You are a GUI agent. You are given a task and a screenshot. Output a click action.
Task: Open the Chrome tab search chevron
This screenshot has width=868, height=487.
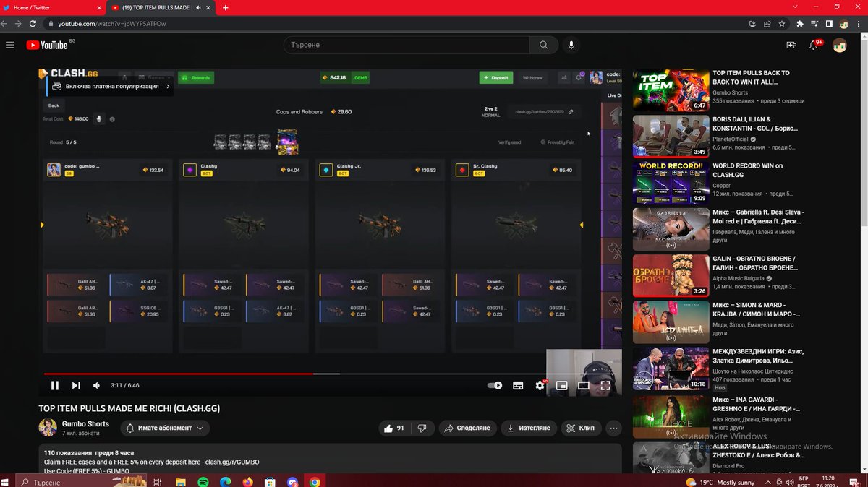(796, 7)
